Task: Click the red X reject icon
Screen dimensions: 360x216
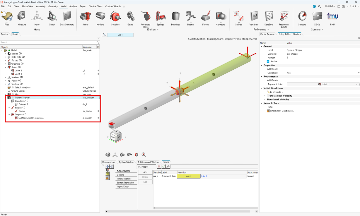Action: point(159,167)
